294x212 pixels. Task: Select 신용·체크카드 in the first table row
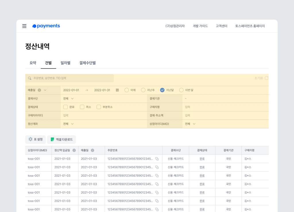tap(176, 159)
